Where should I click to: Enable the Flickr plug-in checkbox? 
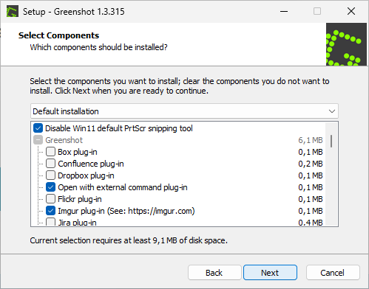tap(50, 199)
